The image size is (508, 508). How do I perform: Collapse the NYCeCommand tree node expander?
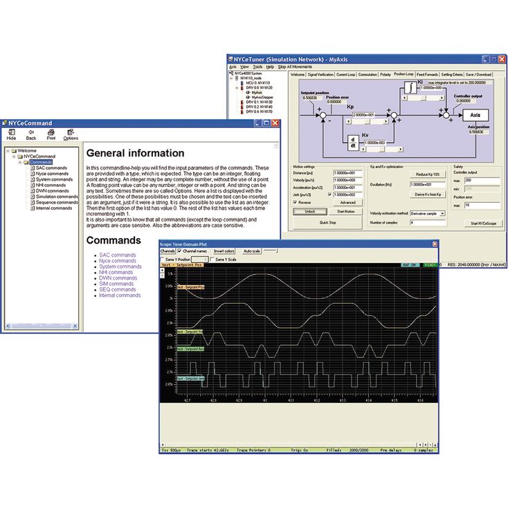coord(14,156)
